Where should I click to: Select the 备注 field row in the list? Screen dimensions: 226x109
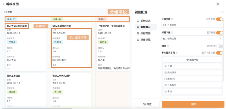(192, 91)
